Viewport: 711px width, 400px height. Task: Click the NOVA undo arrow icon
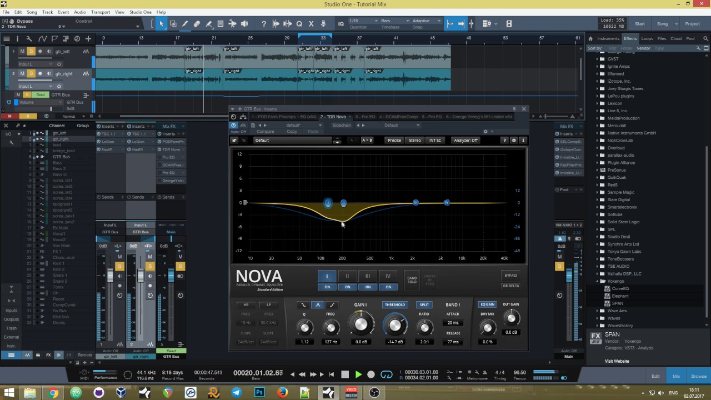(234, 141)
